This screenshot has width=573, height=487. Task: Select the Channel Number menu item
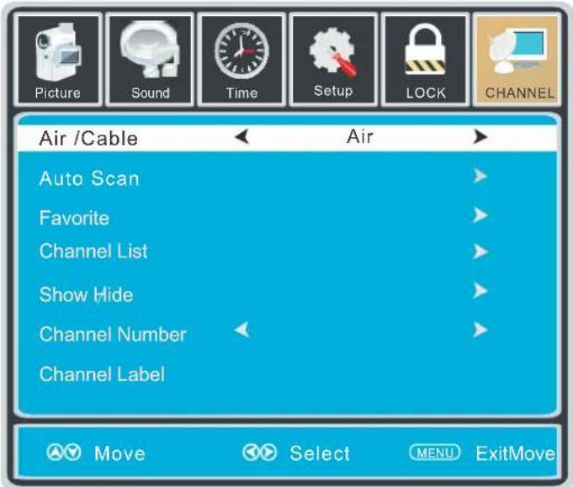pos(113,334)
